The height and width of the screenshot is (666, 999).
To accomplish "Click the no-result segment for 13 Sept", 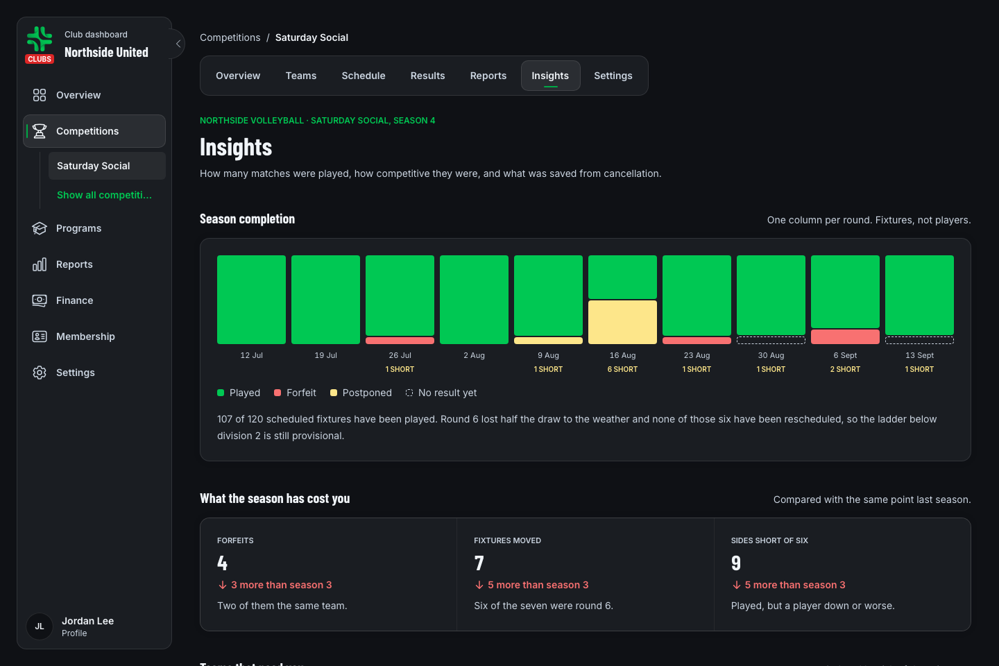I will click(x=919, y=341).
